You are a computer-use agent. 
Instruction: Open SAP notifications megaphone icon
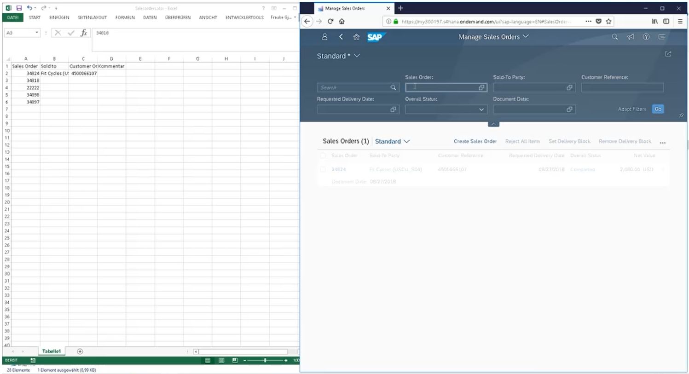pos(631,37)
